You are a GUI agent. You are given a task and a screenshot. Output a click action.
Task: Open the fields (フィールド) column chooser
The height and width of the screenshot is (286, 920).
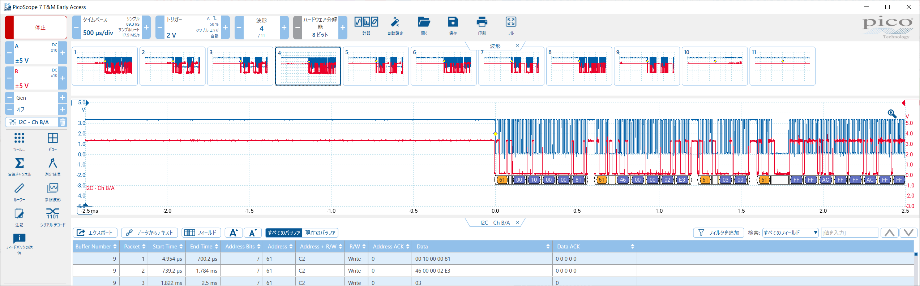coord(201,233)
